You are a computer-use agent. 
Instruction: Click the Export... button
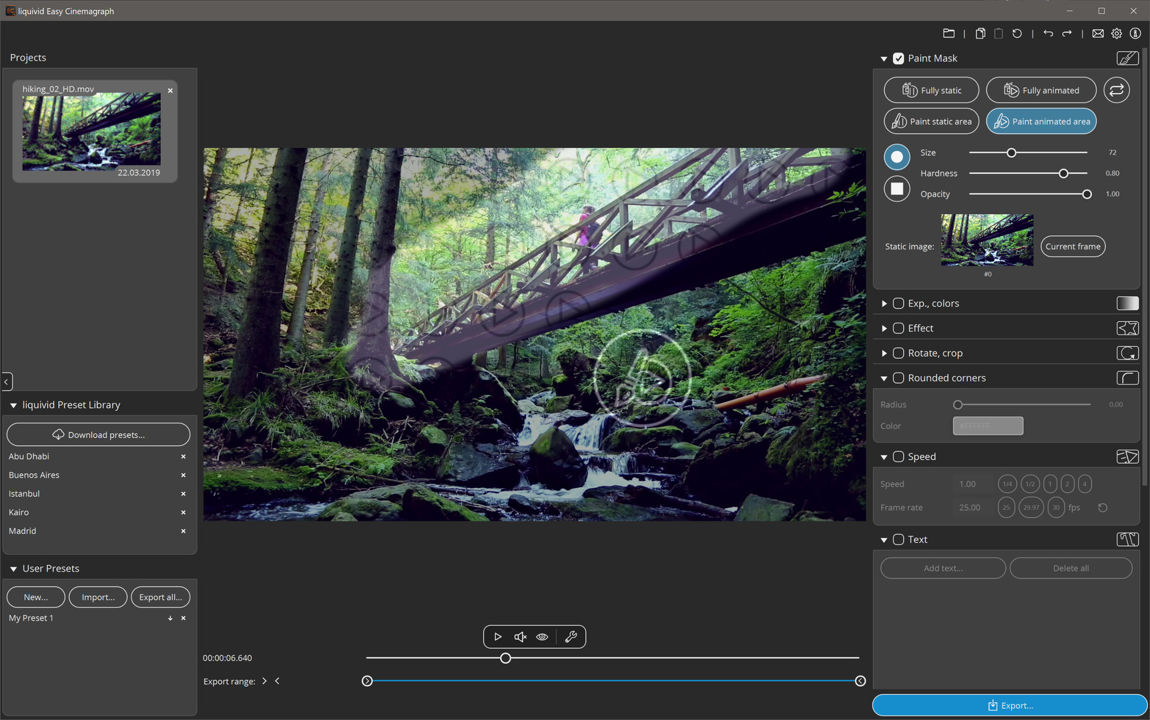pos(1009,705)
